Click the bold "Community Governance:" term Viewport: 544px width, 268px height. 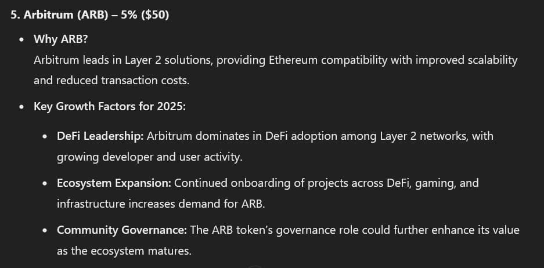point(122,230)
